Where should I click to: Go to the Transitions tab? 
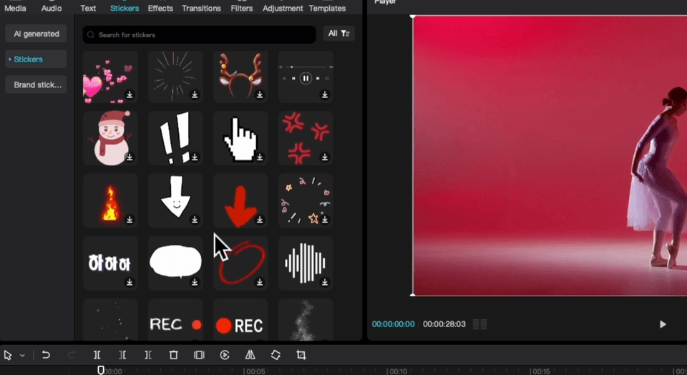coord(201,8)
